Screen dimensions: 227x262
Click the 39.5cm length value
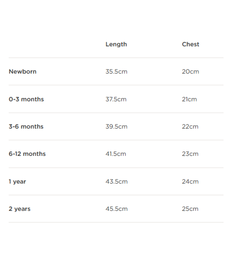coord(116,126)
